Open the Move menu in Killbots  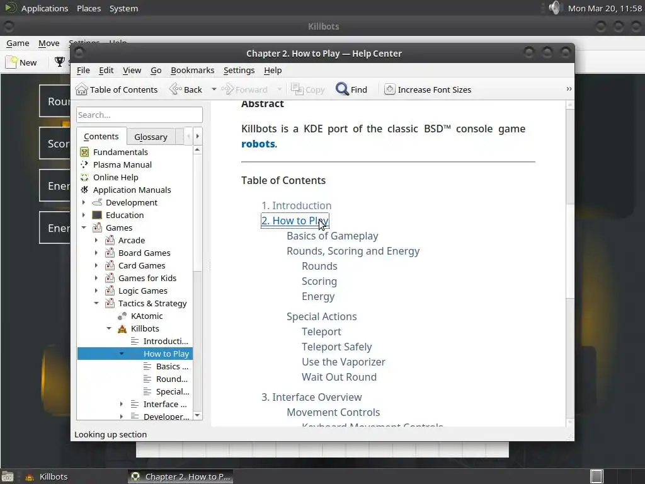tap(49, 43)
